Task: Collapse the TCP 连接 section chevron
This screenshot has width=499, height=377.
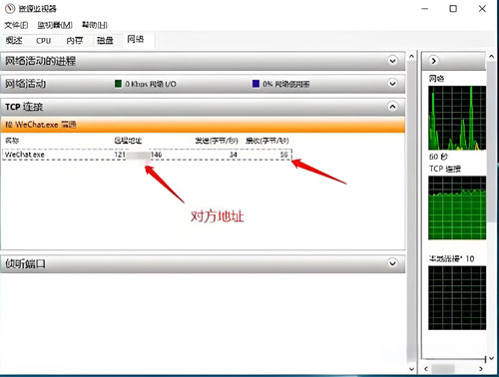Action: [392, 107]
